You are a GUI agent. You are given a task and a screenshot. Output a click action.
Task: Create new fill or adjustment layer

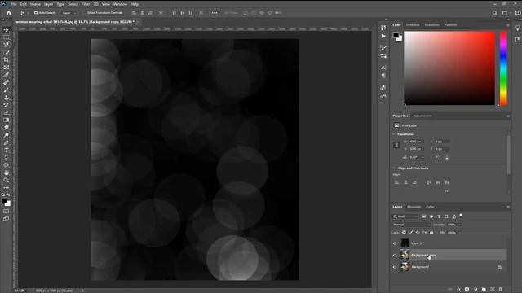[x=476, y=290]
